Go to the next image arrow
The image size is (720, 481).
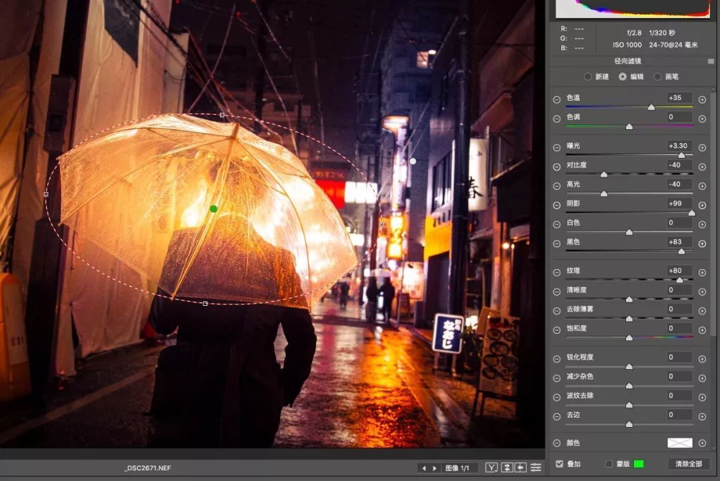pyautogui.click(x=435, y=468)
